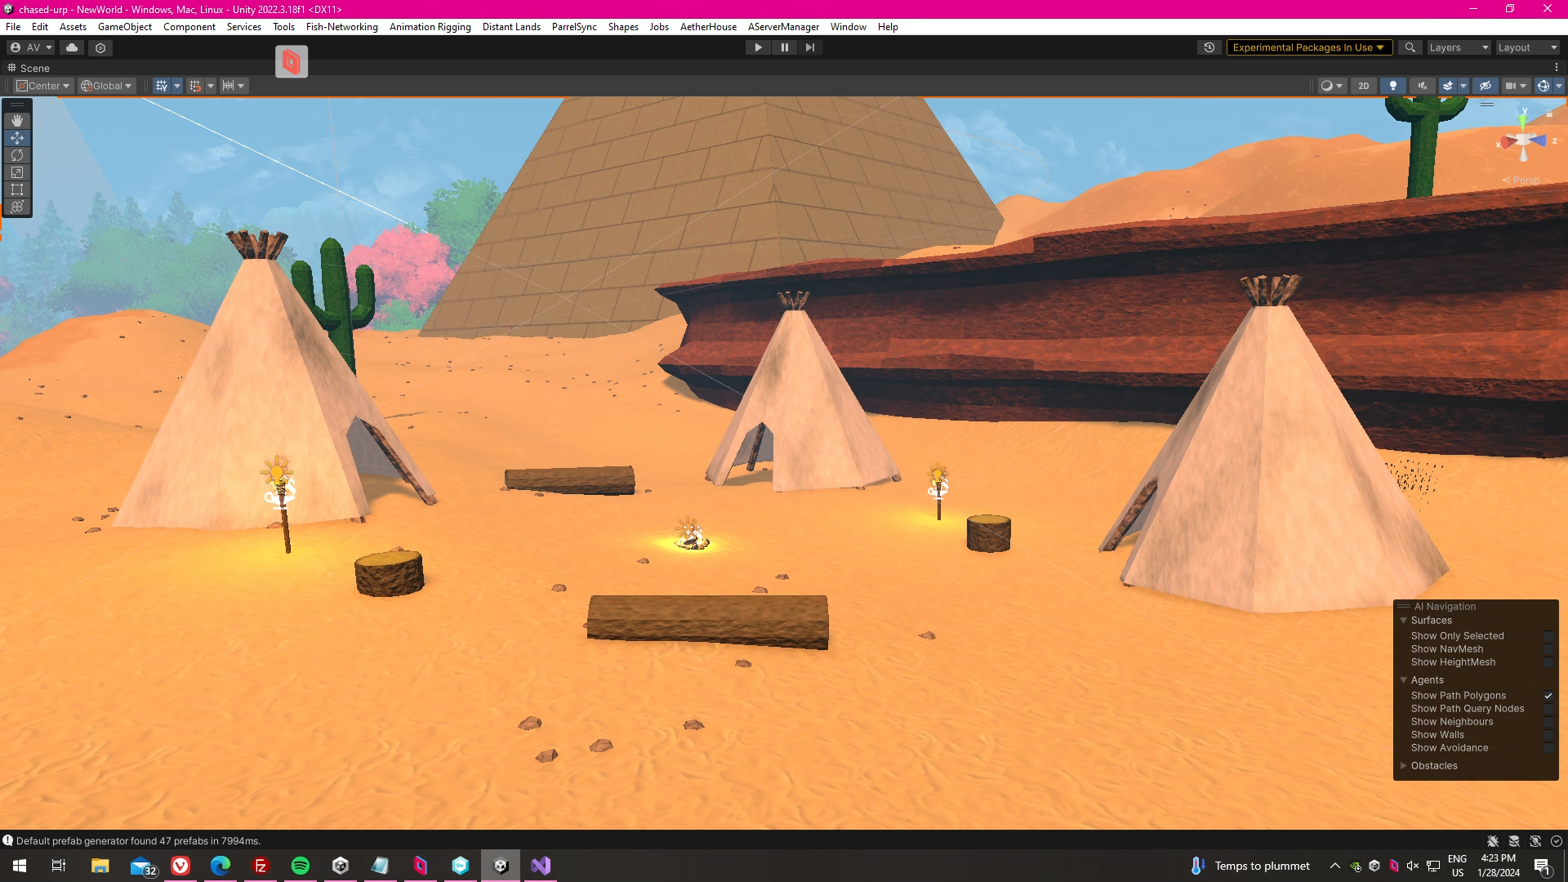This screenshot has width=1568, height=882.
Task: Open the Fish-Networking menu
Action: click(341, 27)
